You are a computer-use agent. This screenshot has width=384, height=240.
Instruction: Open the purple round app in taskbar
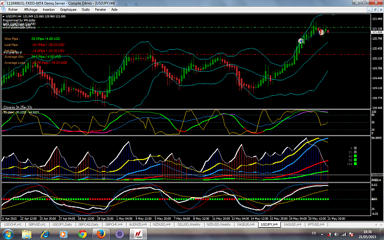[120, 234]
